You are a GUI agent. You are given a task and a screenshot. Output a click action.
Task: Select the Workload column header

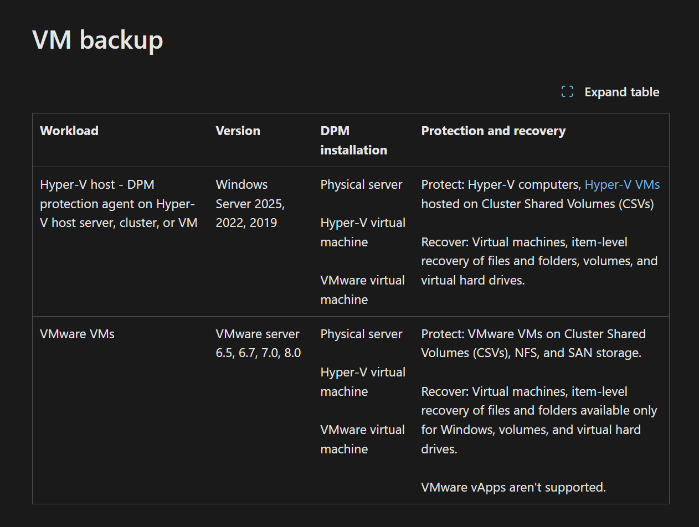pos(69,131)
